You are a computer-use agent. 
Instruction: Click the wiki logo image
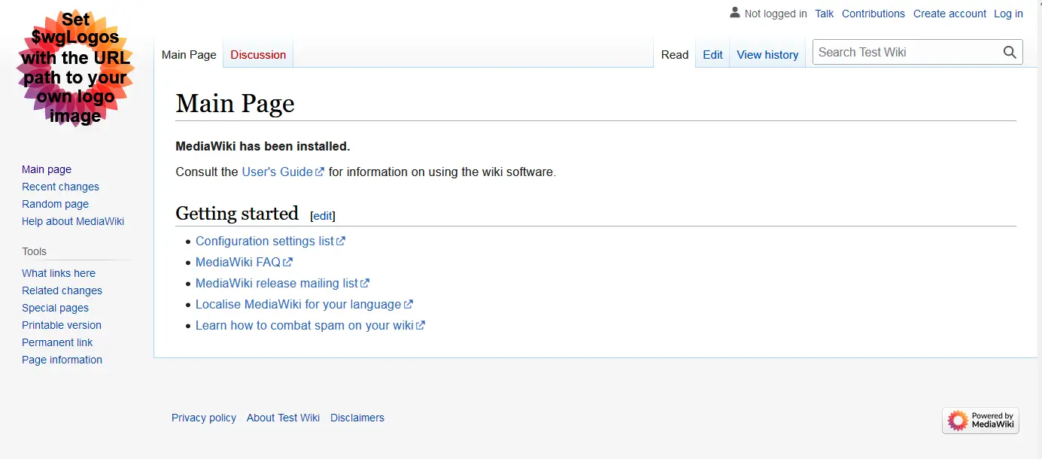(x=76, y=68)
